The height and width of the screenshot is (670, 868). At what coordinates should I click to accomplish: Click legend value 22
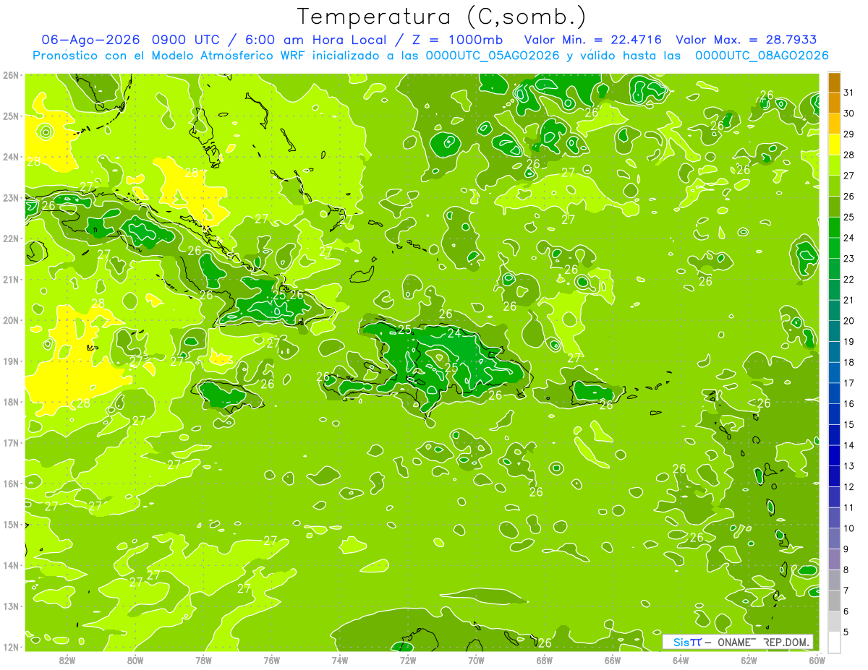[x=848, y=280]
